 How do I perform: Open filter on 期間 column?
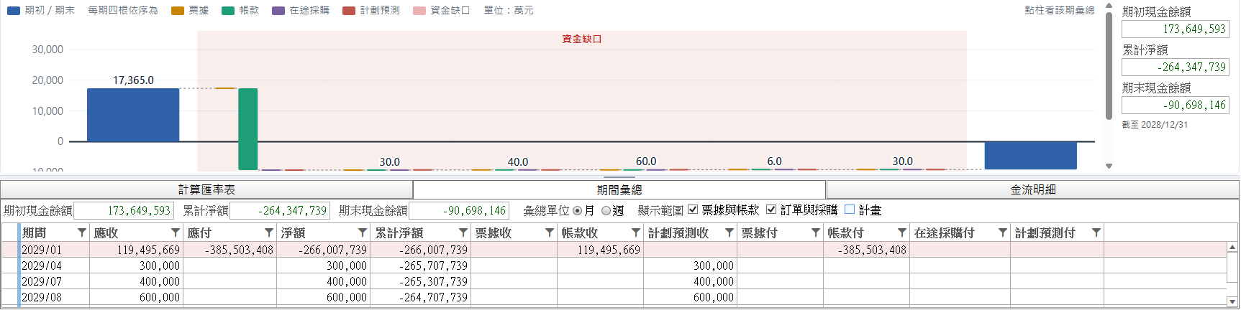point(81,232)
